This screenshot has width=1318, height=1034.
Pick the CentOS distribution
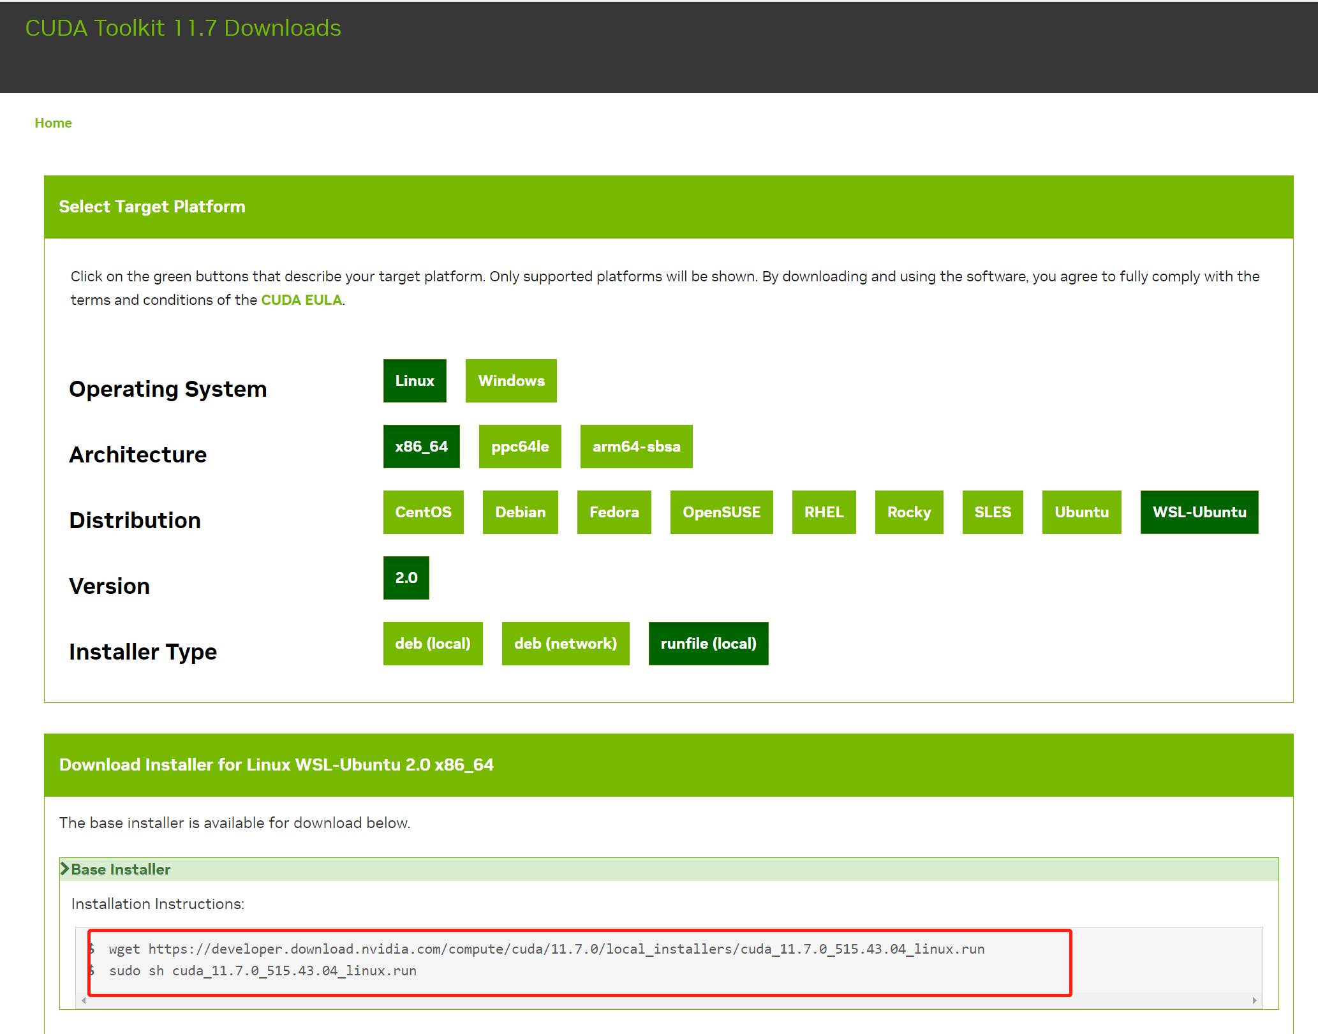pyautogui.click(x=423, y=512)
